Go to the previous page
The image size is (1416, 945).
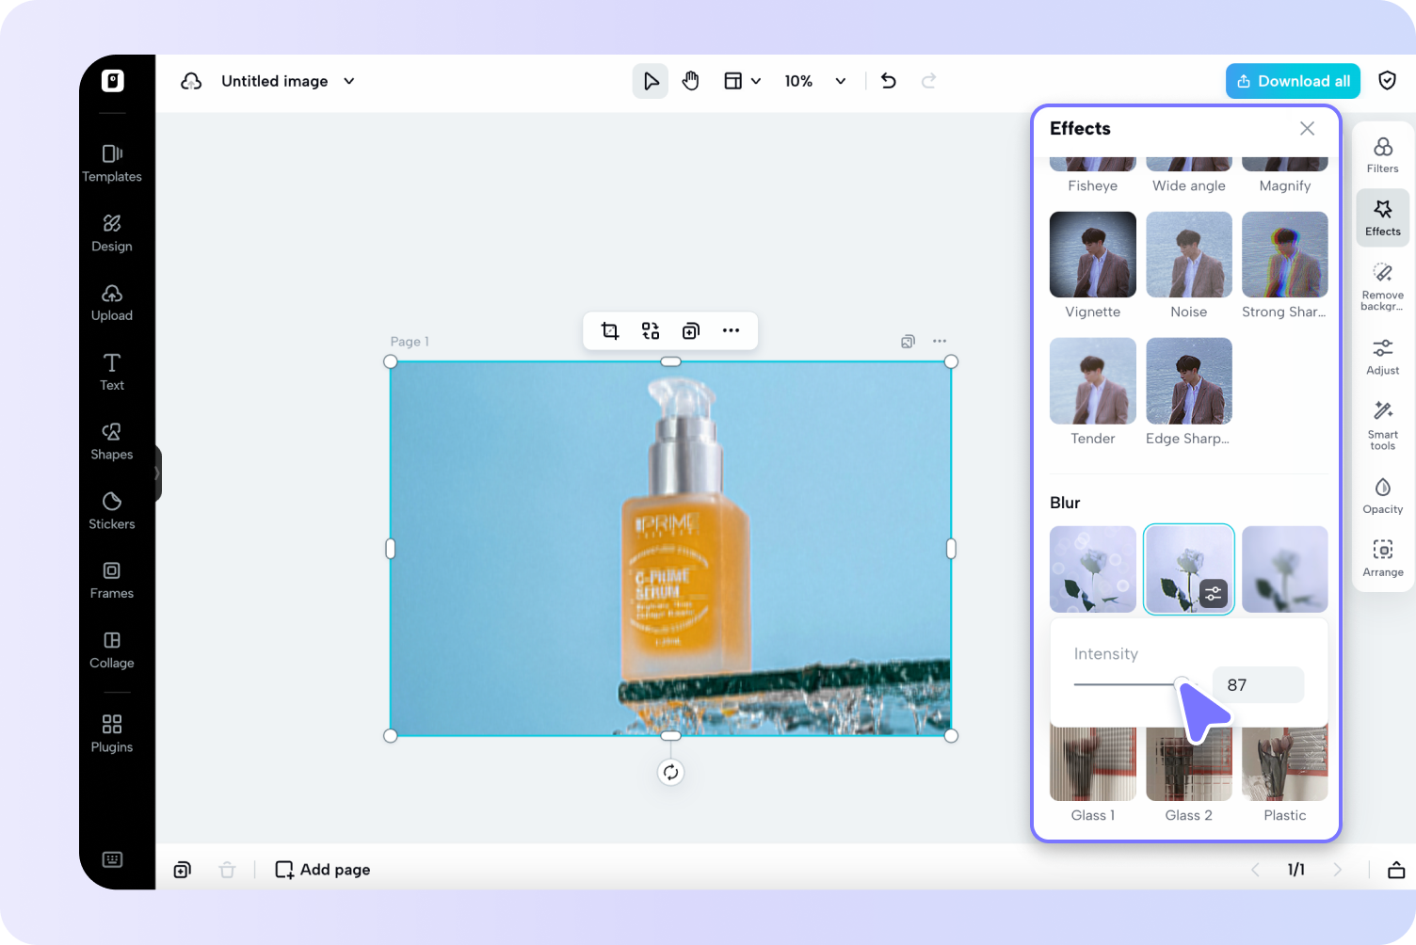point(1255,870)
